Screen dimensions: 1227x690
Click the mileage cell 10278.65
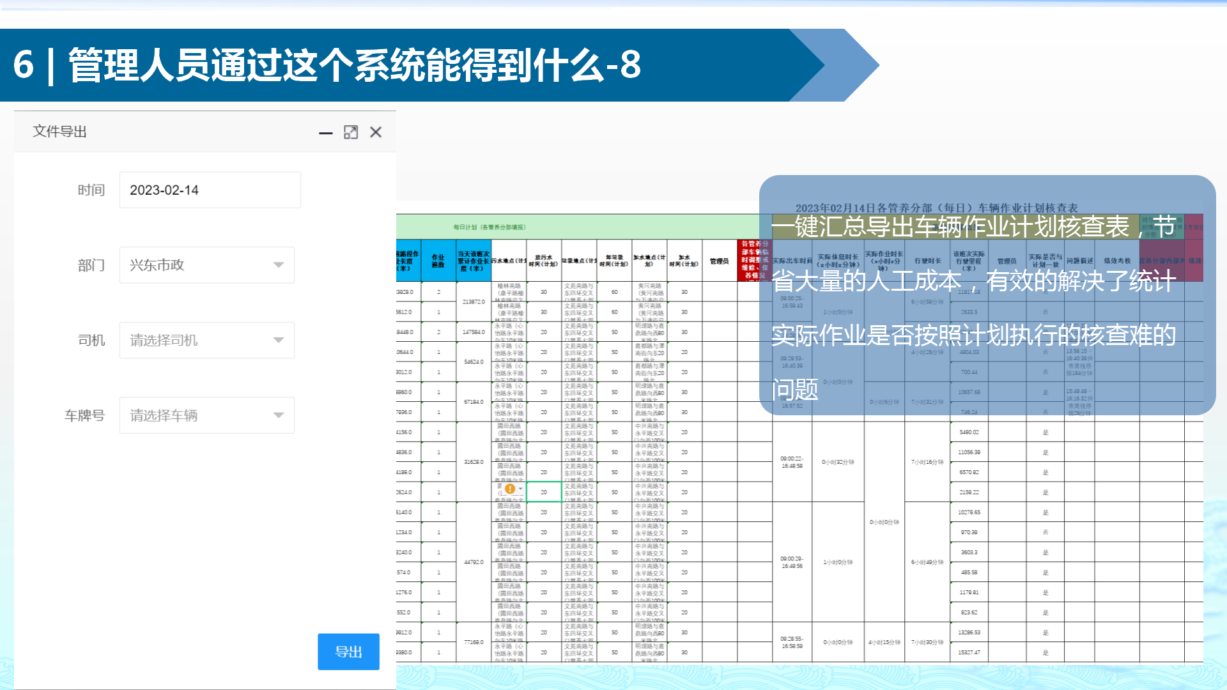[969, 512]
